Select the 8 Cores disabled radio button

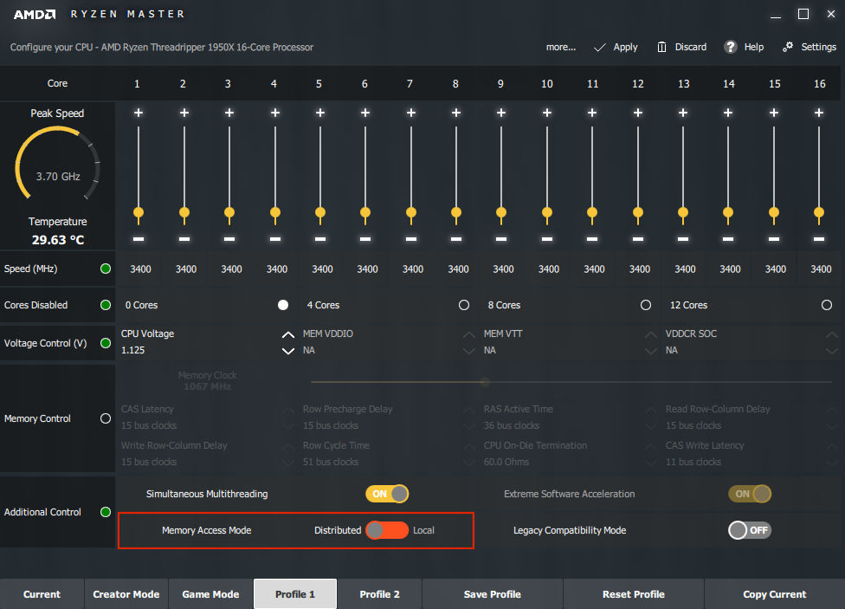tap(646, 305)
